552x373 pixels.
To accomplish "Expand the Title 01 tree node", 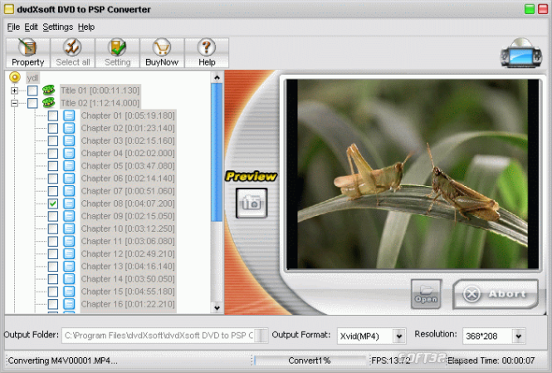I will [14, 91].
